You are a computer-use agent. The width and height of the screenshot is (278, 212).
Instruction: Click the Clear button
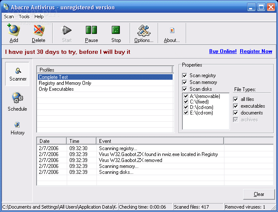coord(259,194)
